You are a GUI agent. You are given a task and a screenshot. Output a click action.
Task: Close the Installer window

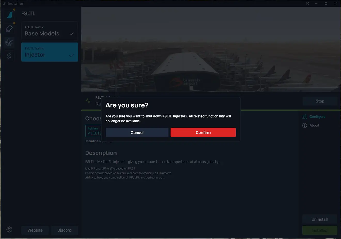point(336,3)
